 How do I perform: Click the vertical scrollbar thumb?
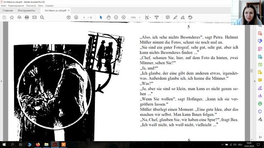click(252, 71)
